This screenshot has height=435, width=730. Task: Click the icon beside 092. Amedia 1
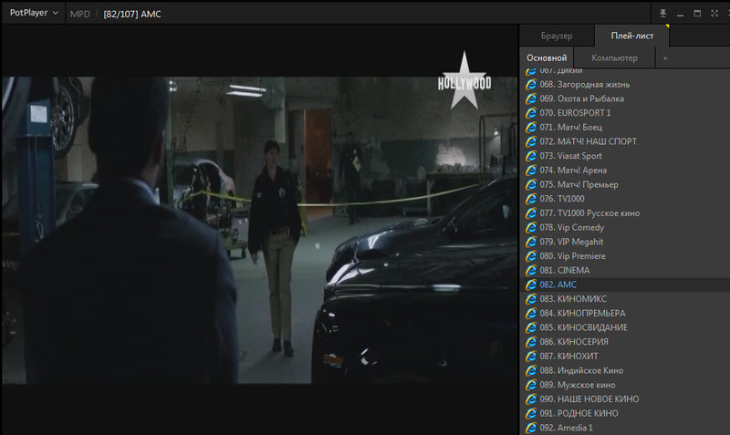tap(531, 428)
